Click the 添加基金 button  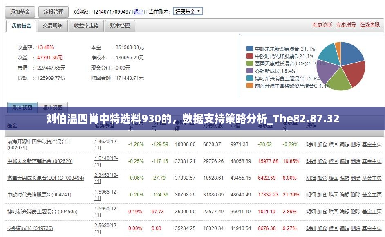point(20,11)
